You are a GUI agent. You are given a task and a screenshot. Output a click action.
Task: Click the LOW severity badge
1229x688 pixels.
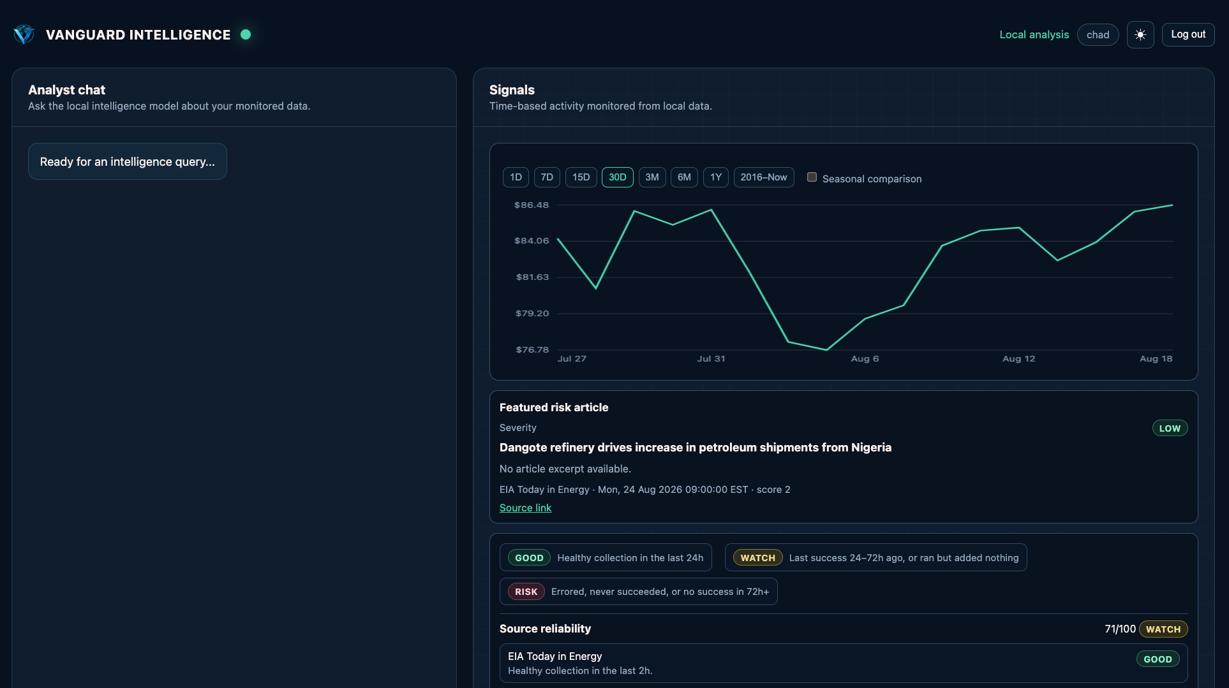pos(1170,428)
